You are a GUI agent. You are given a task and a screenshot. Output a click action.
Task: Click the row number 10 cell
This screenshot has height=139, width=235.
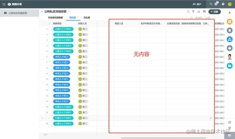(47, 79)
